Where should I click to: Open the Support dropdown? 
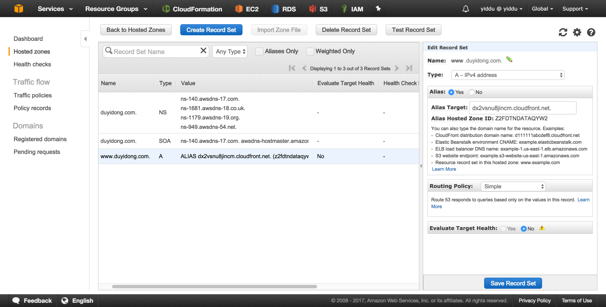[x=575, y=9]
